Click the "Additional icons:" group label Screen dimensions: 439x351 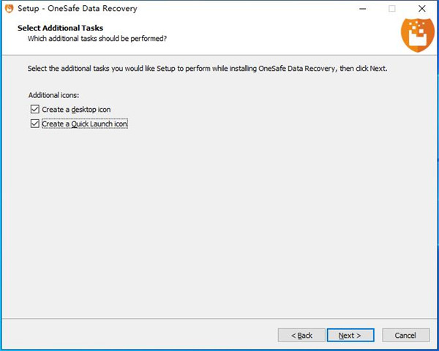(53, 96)
